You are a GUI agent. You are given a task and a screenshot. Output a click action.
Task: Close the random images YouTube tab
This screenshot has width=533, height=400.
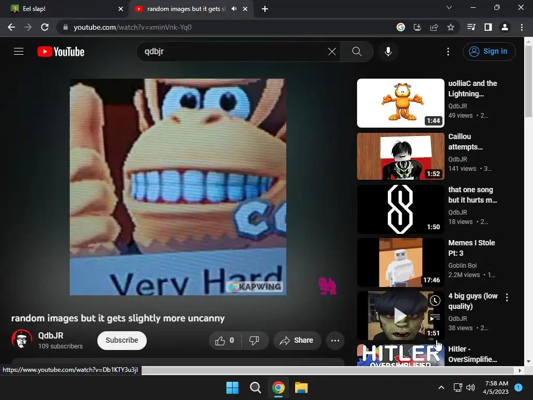pyautogui.click(x=245, y=9)
